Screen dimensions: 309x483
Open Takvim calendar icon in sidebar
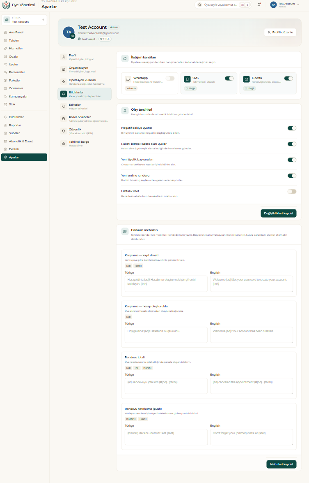pos(5,40)
